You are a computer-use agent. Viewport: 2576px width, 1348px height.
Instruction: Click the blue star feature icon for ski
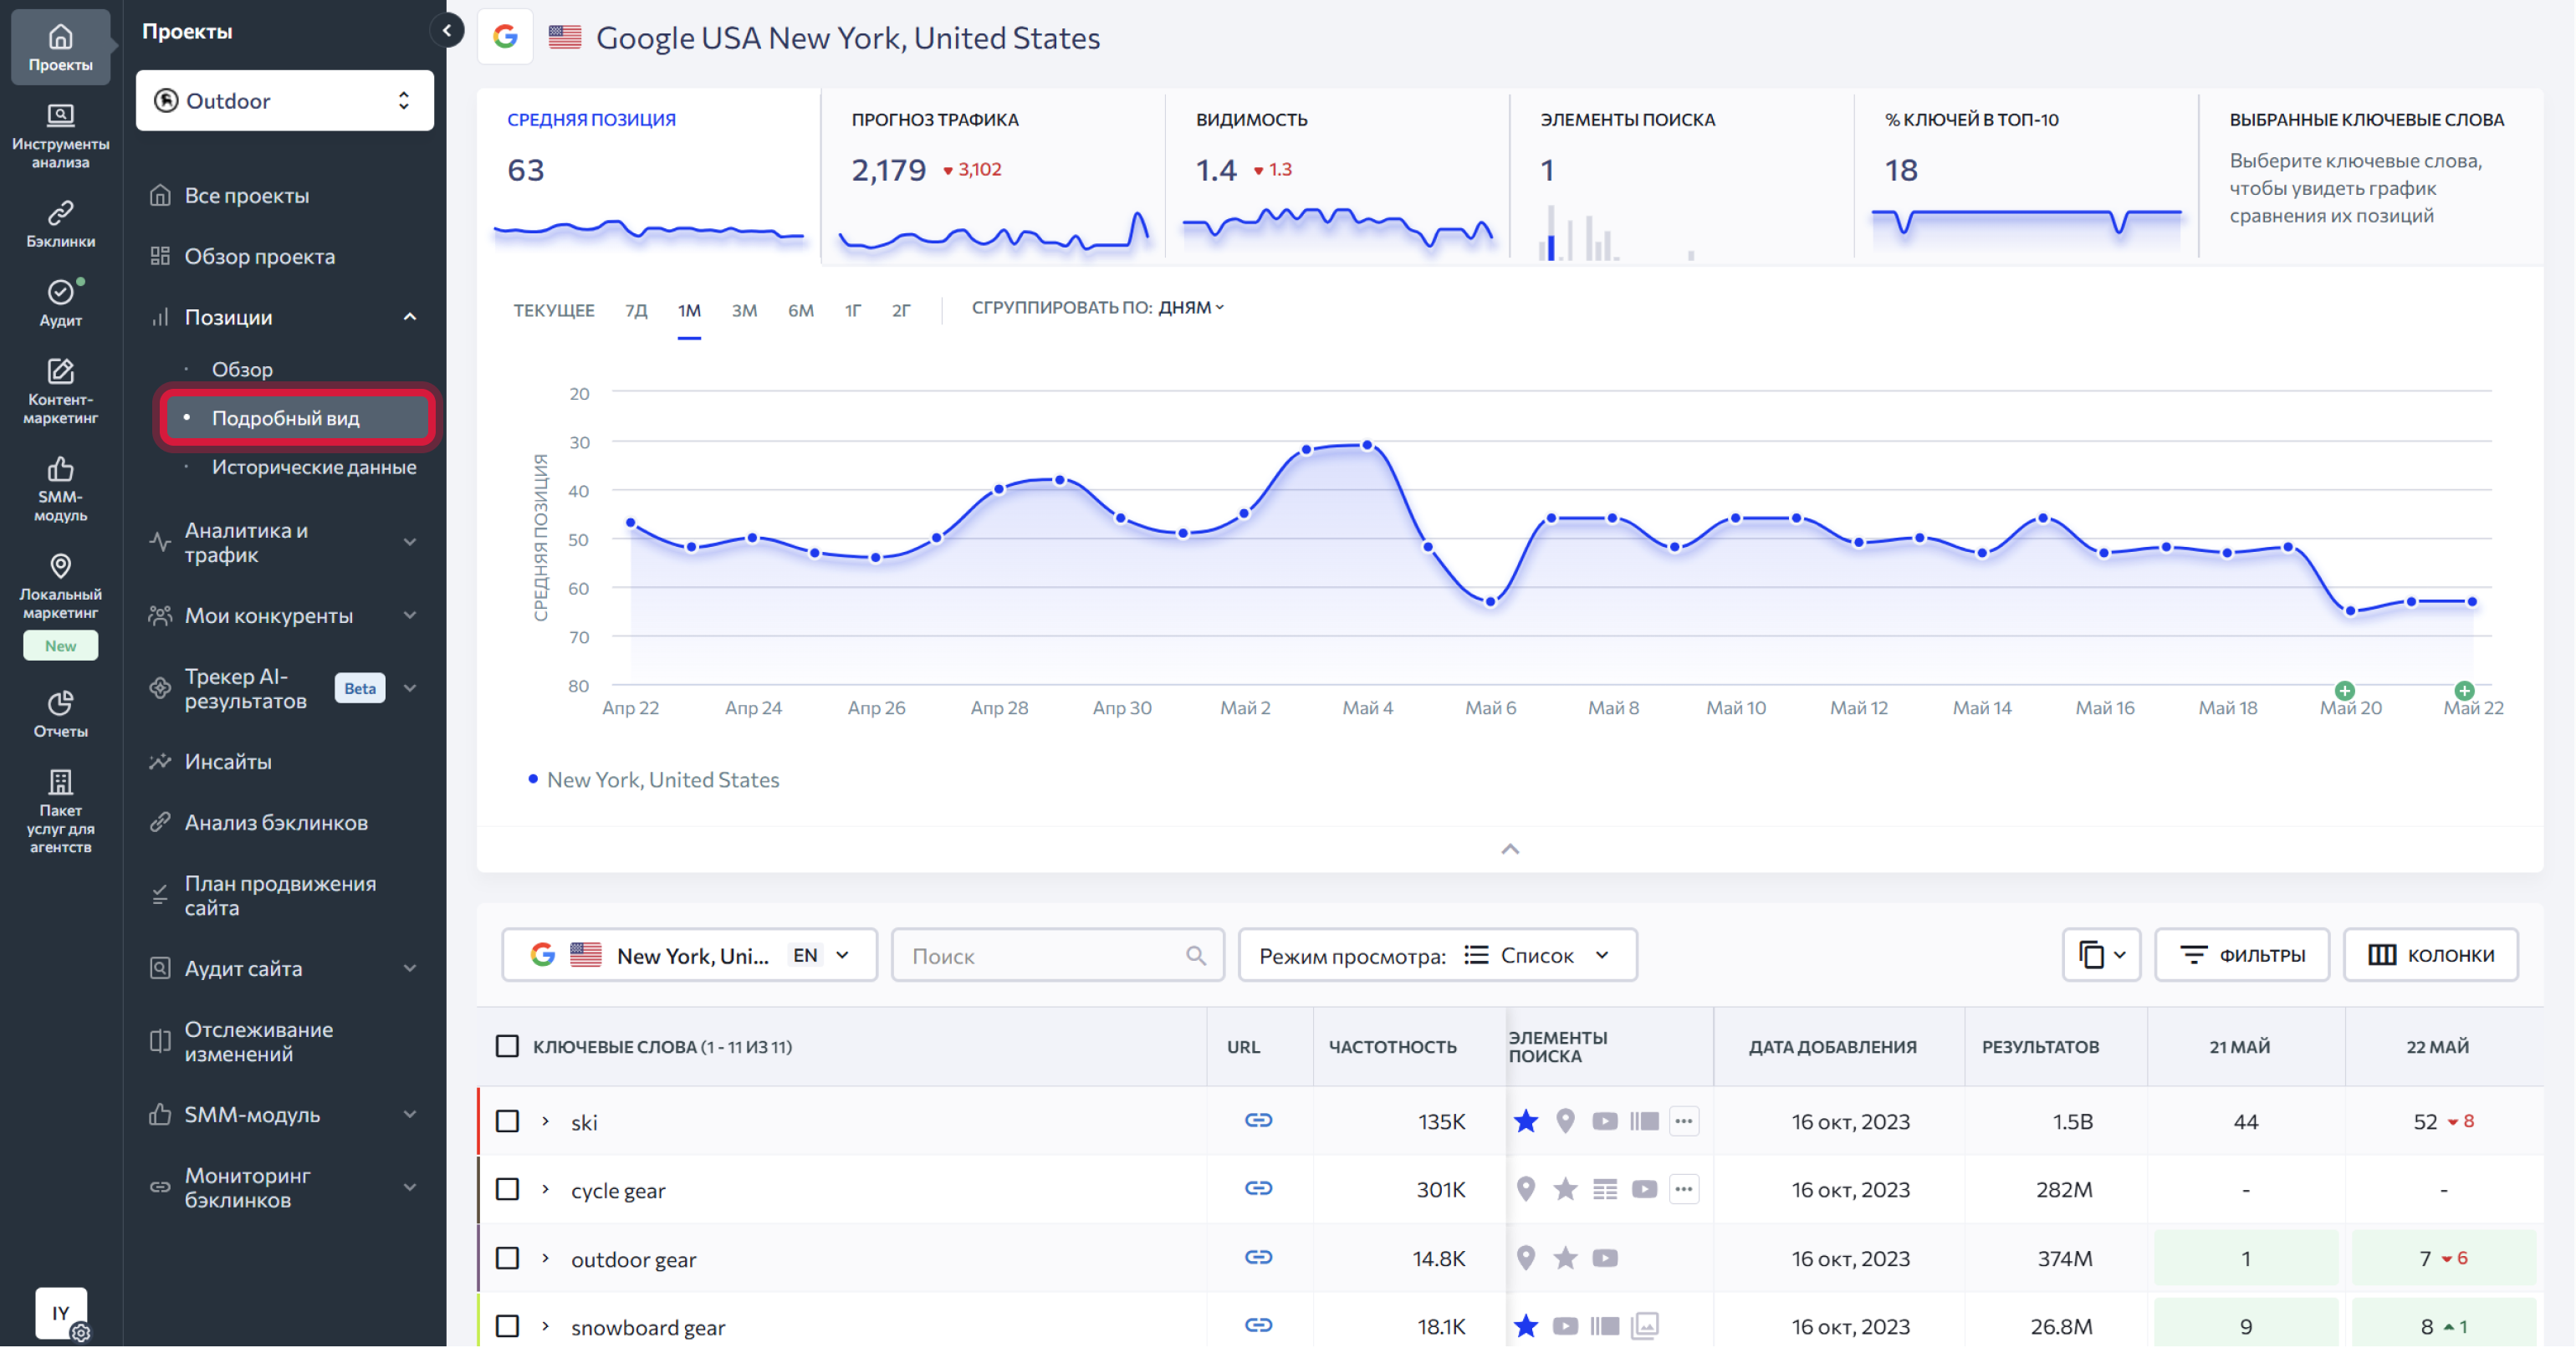pos(1525,1121)
